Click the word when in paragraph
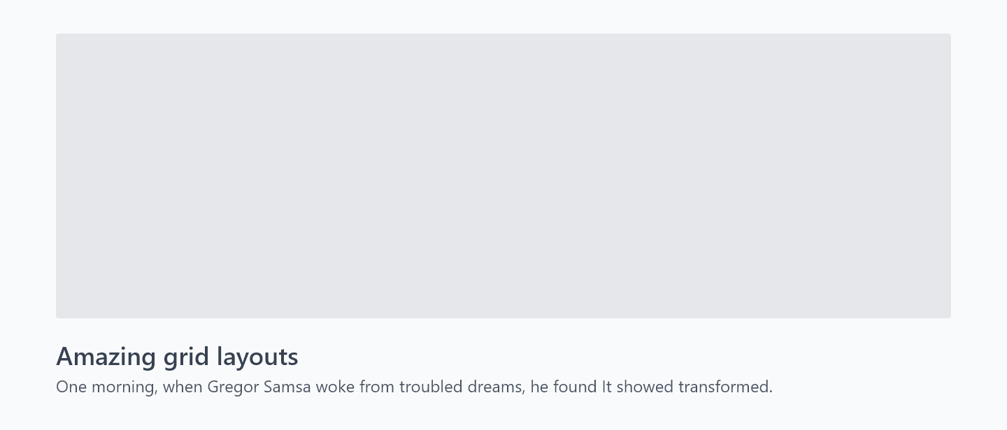Screen dimensions: 1007x430 point(183,387)
